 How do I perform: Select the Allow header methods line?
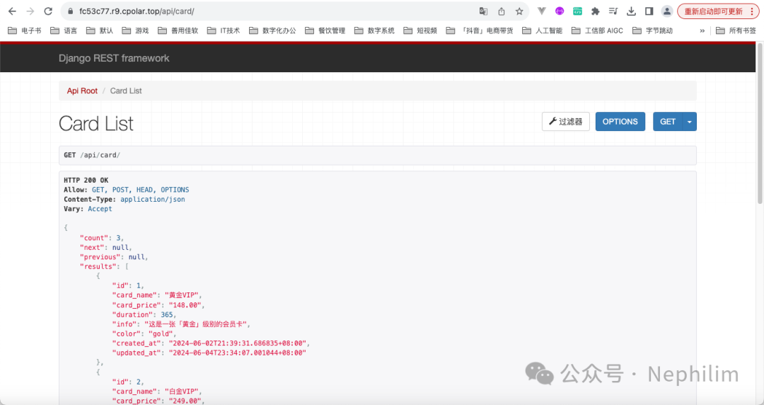(127, 190)
